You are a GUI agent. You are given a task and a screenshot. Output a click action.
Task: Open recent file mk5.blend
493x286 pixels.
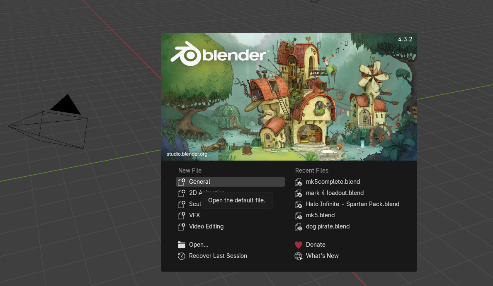(347, 215)
